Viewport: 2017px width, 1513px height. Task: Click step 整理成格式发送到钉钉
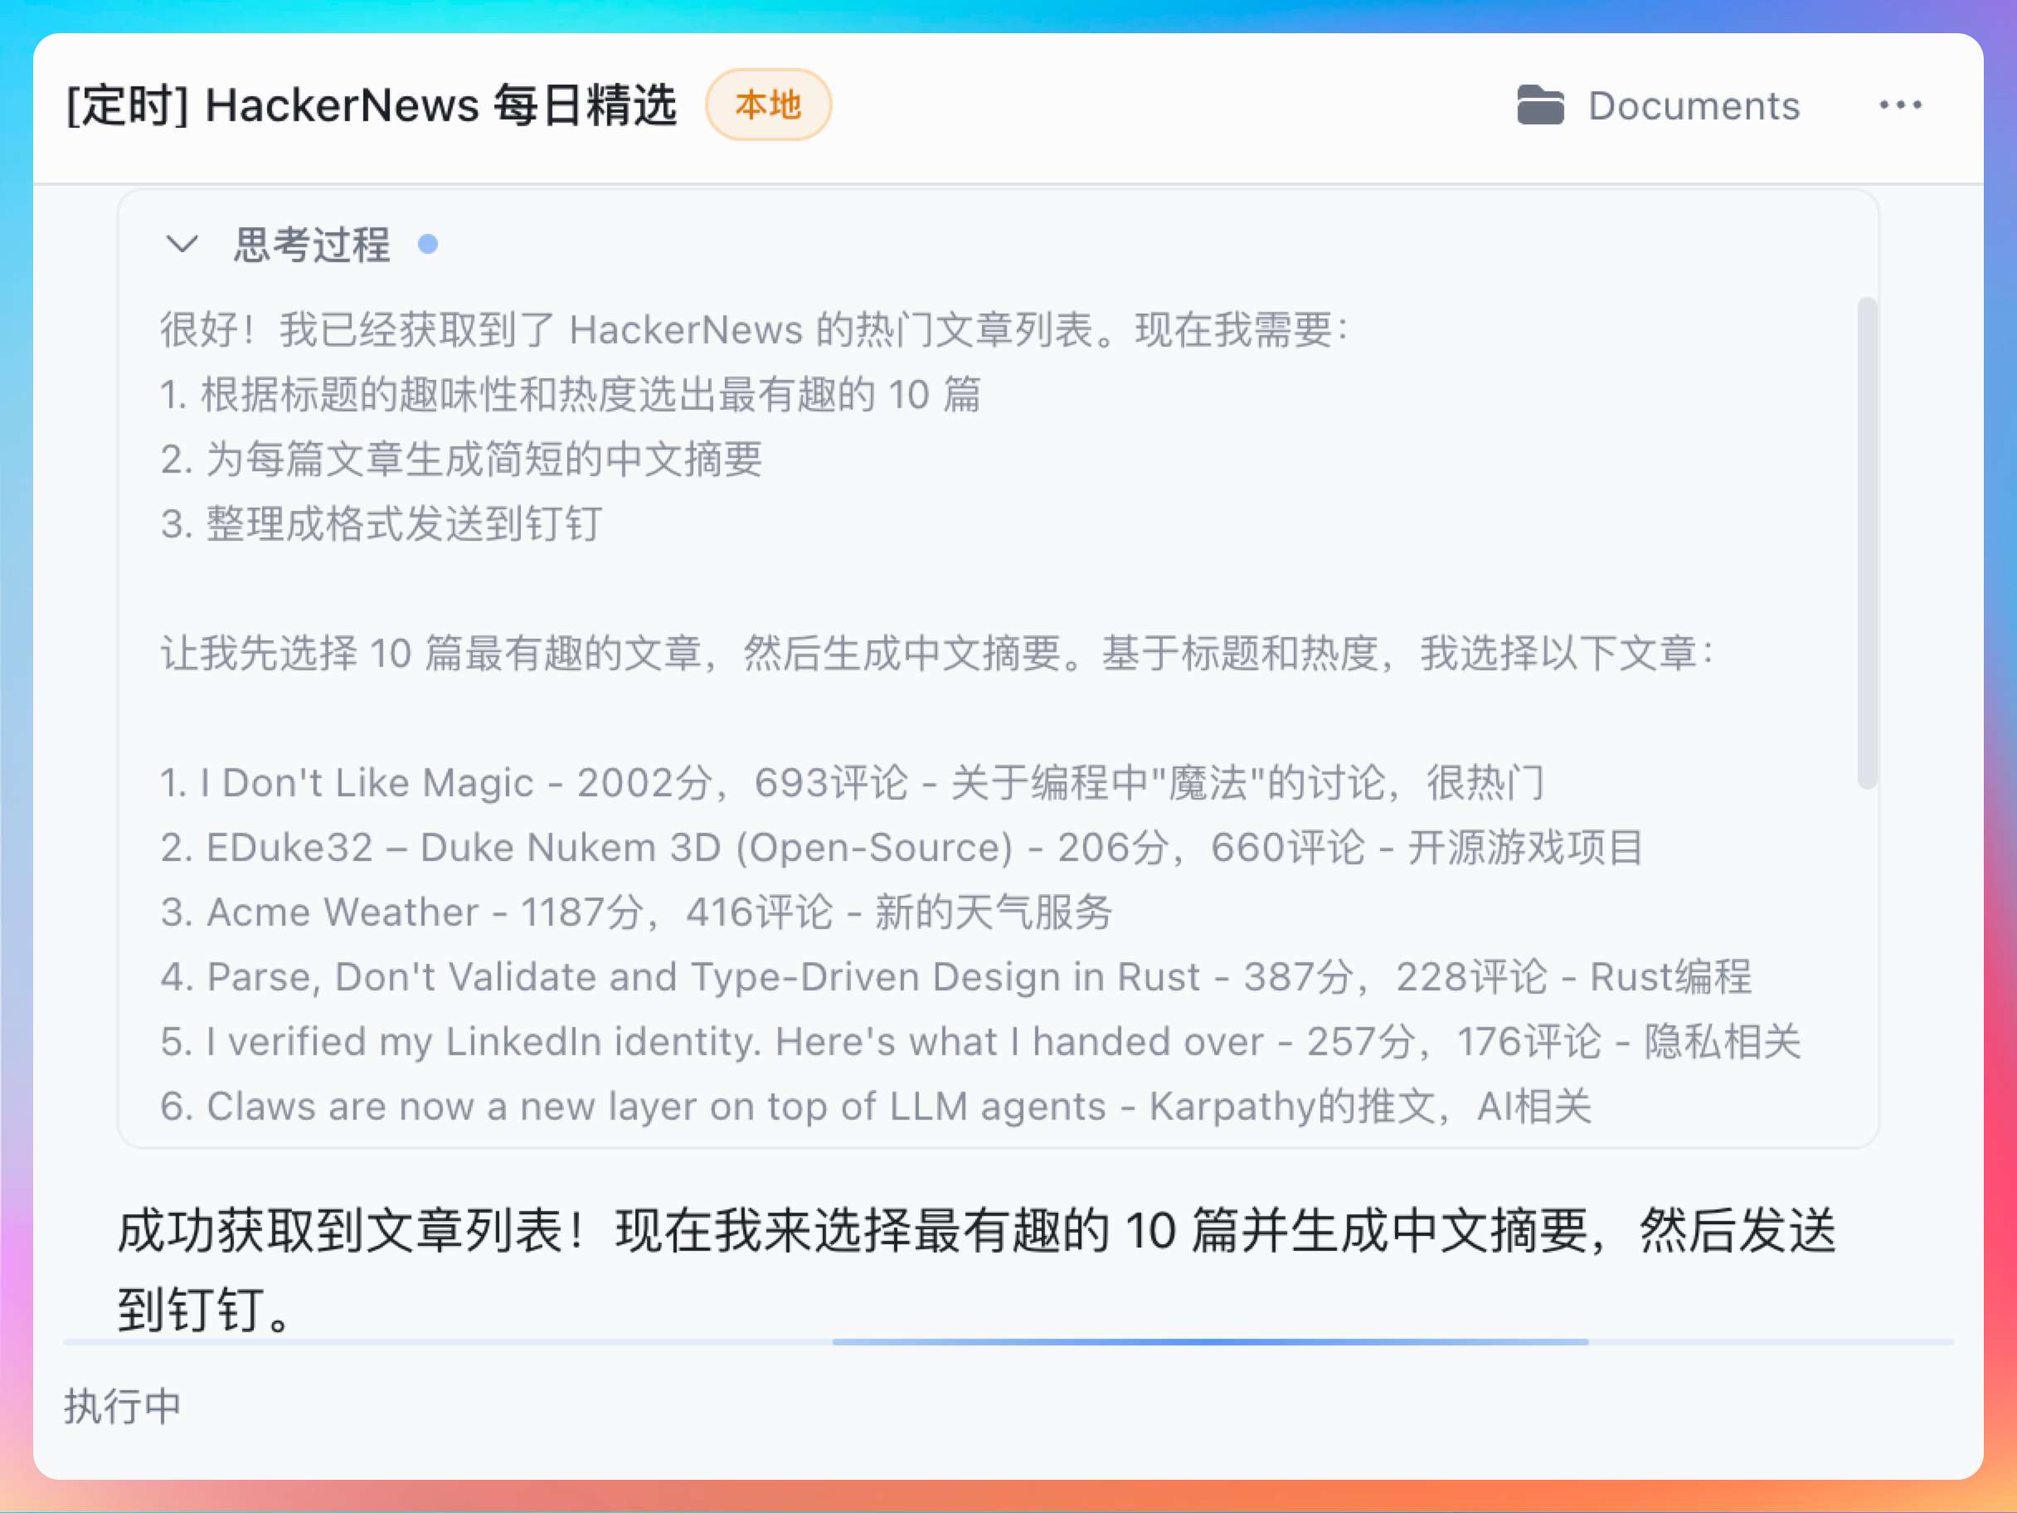382,523
